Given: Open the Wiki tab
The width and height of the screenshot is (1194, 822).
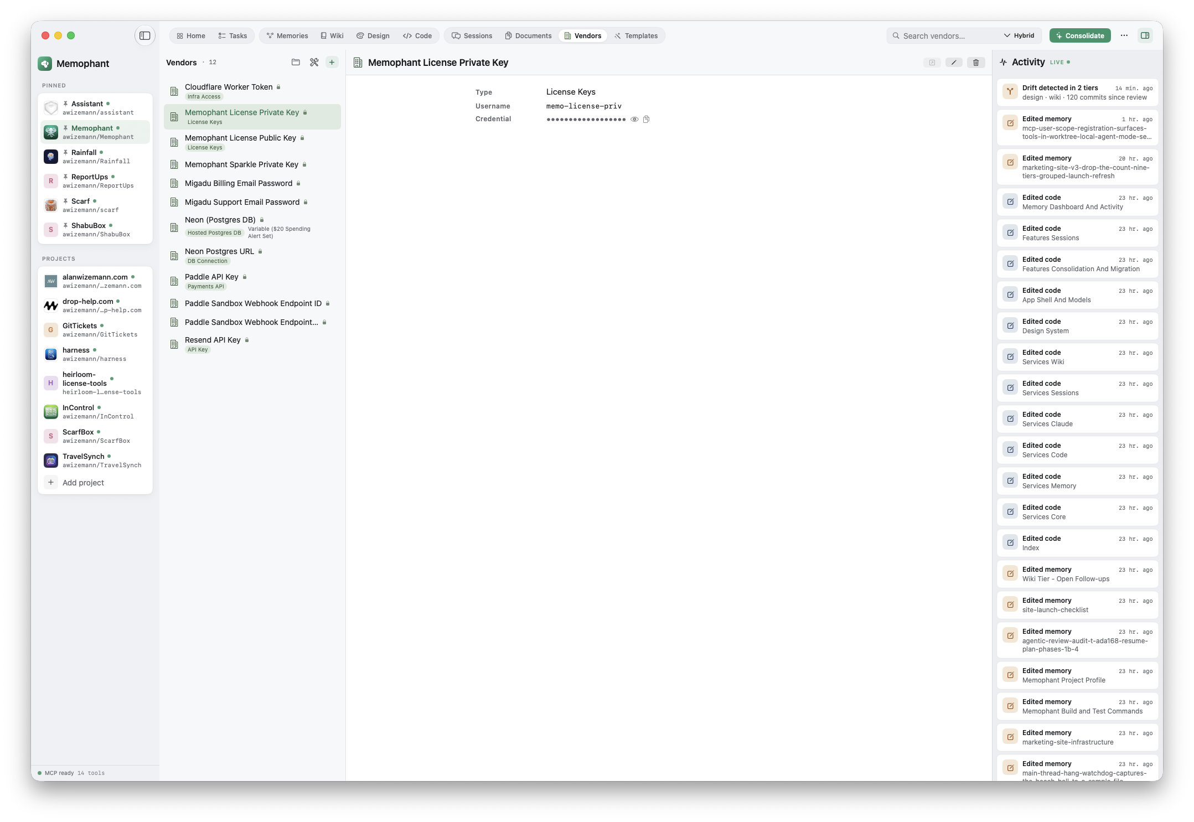Looking at the screenshot, I should click(x=332, y=35).
